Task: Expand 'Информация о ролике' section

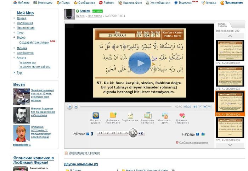Action: pos(84,153)
